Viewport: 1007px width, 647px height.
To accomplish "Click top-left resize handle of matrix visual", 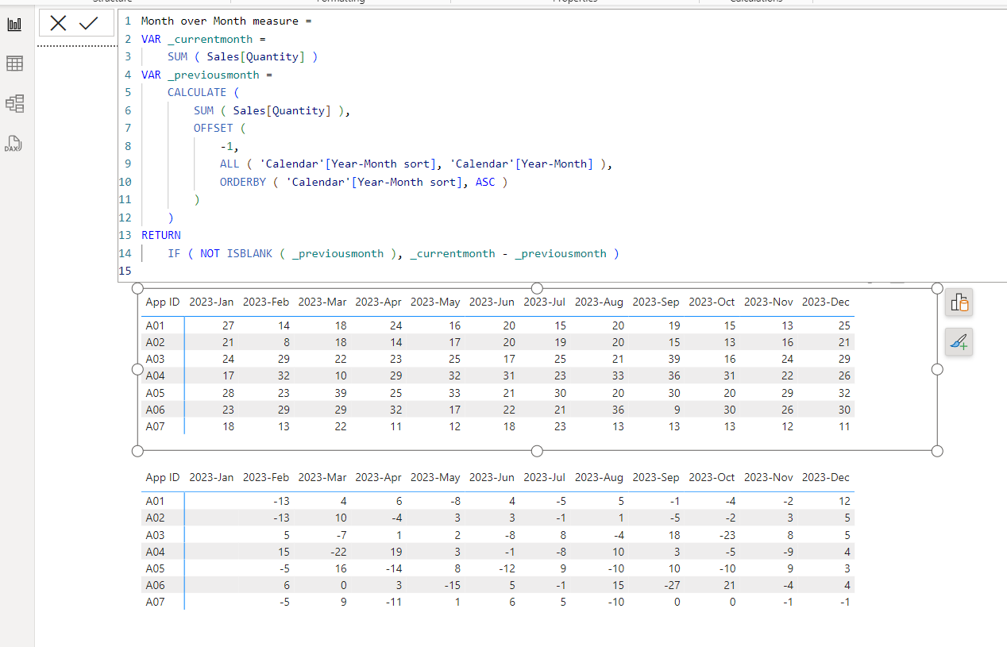I will pos(137,288).
